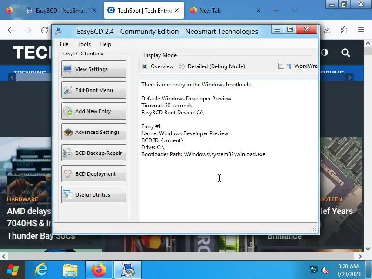Viewport: 372px width, 279px height.
Task: Open View Settings in EasyBCD Toolbox
Action: (94, 69)
